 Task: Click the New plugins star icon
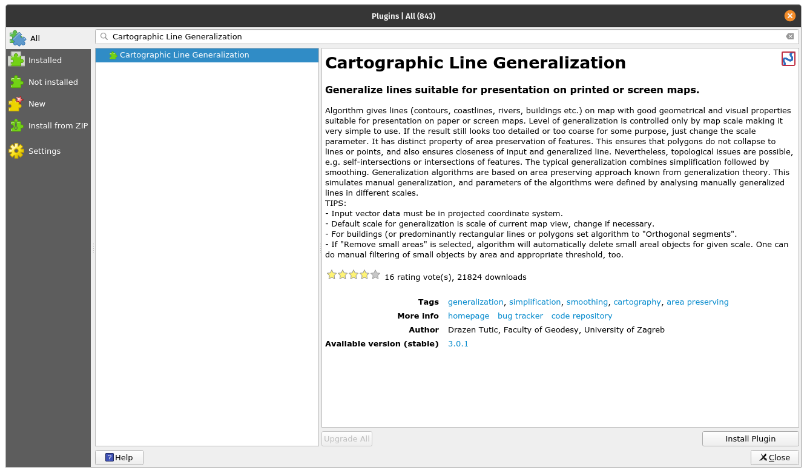[16, 104]
